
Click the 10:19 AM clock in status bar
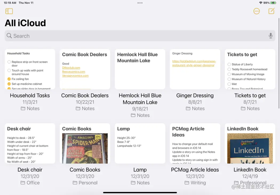tap(10, 3)
